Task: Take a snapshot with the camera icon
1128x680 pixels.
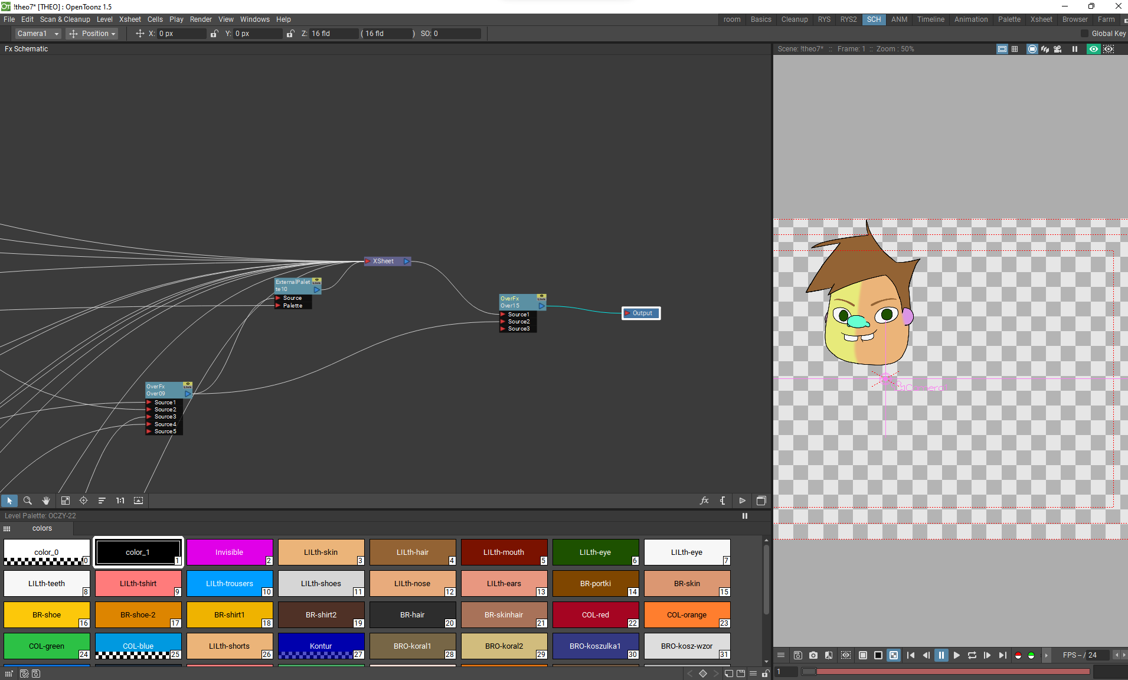Action: 813,655
